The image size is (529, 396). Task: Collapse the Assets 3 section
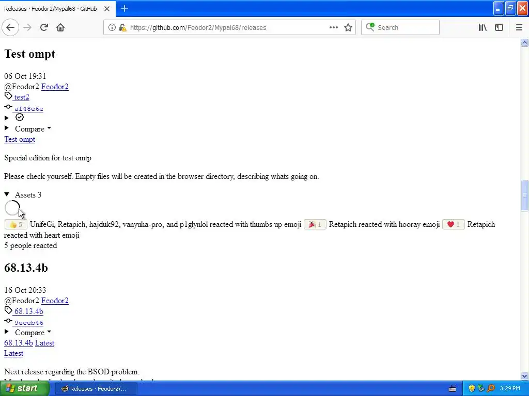click(x=23, y=195)
